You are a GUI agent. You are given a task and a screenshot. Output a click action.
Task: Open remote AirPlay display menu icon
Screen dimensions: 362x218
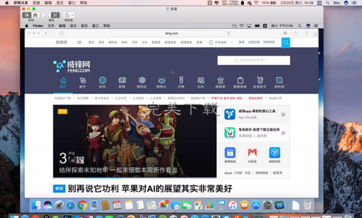(249, 26)
